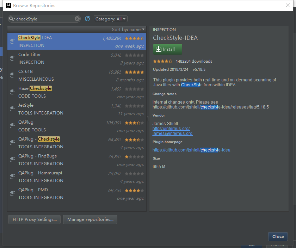Screen dimensions: 296x248
Task: Click the v5.18.5 version label
Action: pyautogui.click(x=199, y=69)
